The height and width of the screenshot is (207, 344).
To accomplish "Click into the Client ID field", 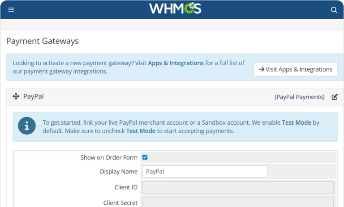I will pyautogui.click(x=238, y=187).
